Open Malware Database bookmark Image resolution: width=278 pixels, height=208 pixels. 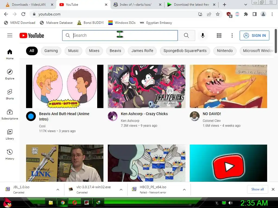tap(56, 23)
